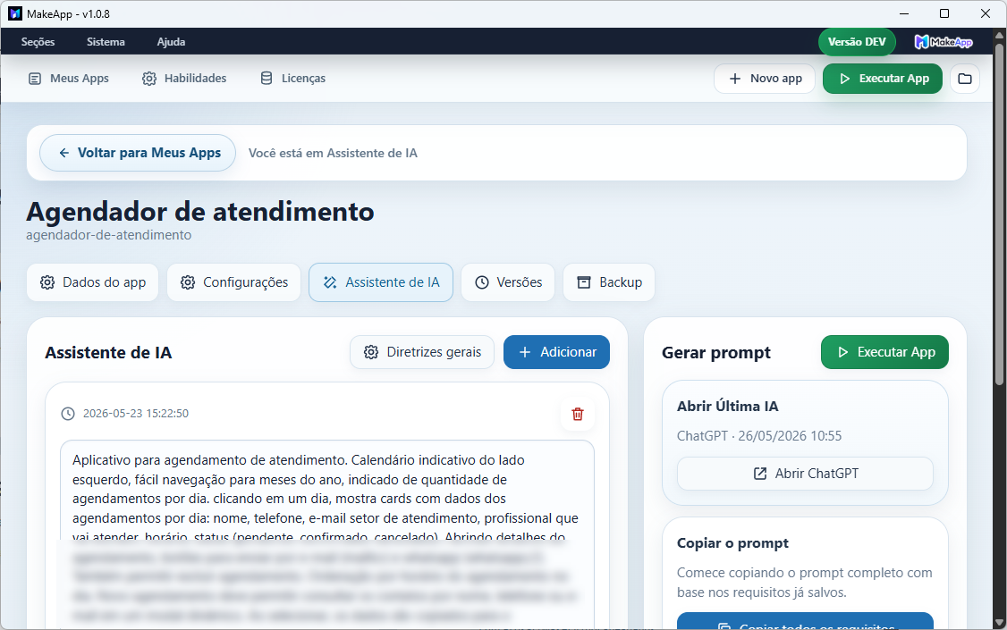Open the Seções menu
The width and height of the screenshot is (1007, 630).
(x=38, y=42)
